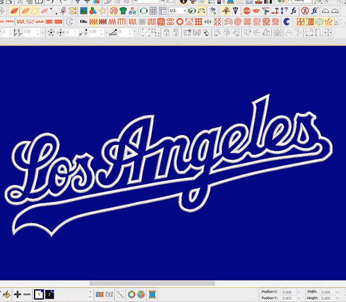This screenshot has height=302, width=346.
Task: Click the red knot tie-off icon
Action: [256, 11]
